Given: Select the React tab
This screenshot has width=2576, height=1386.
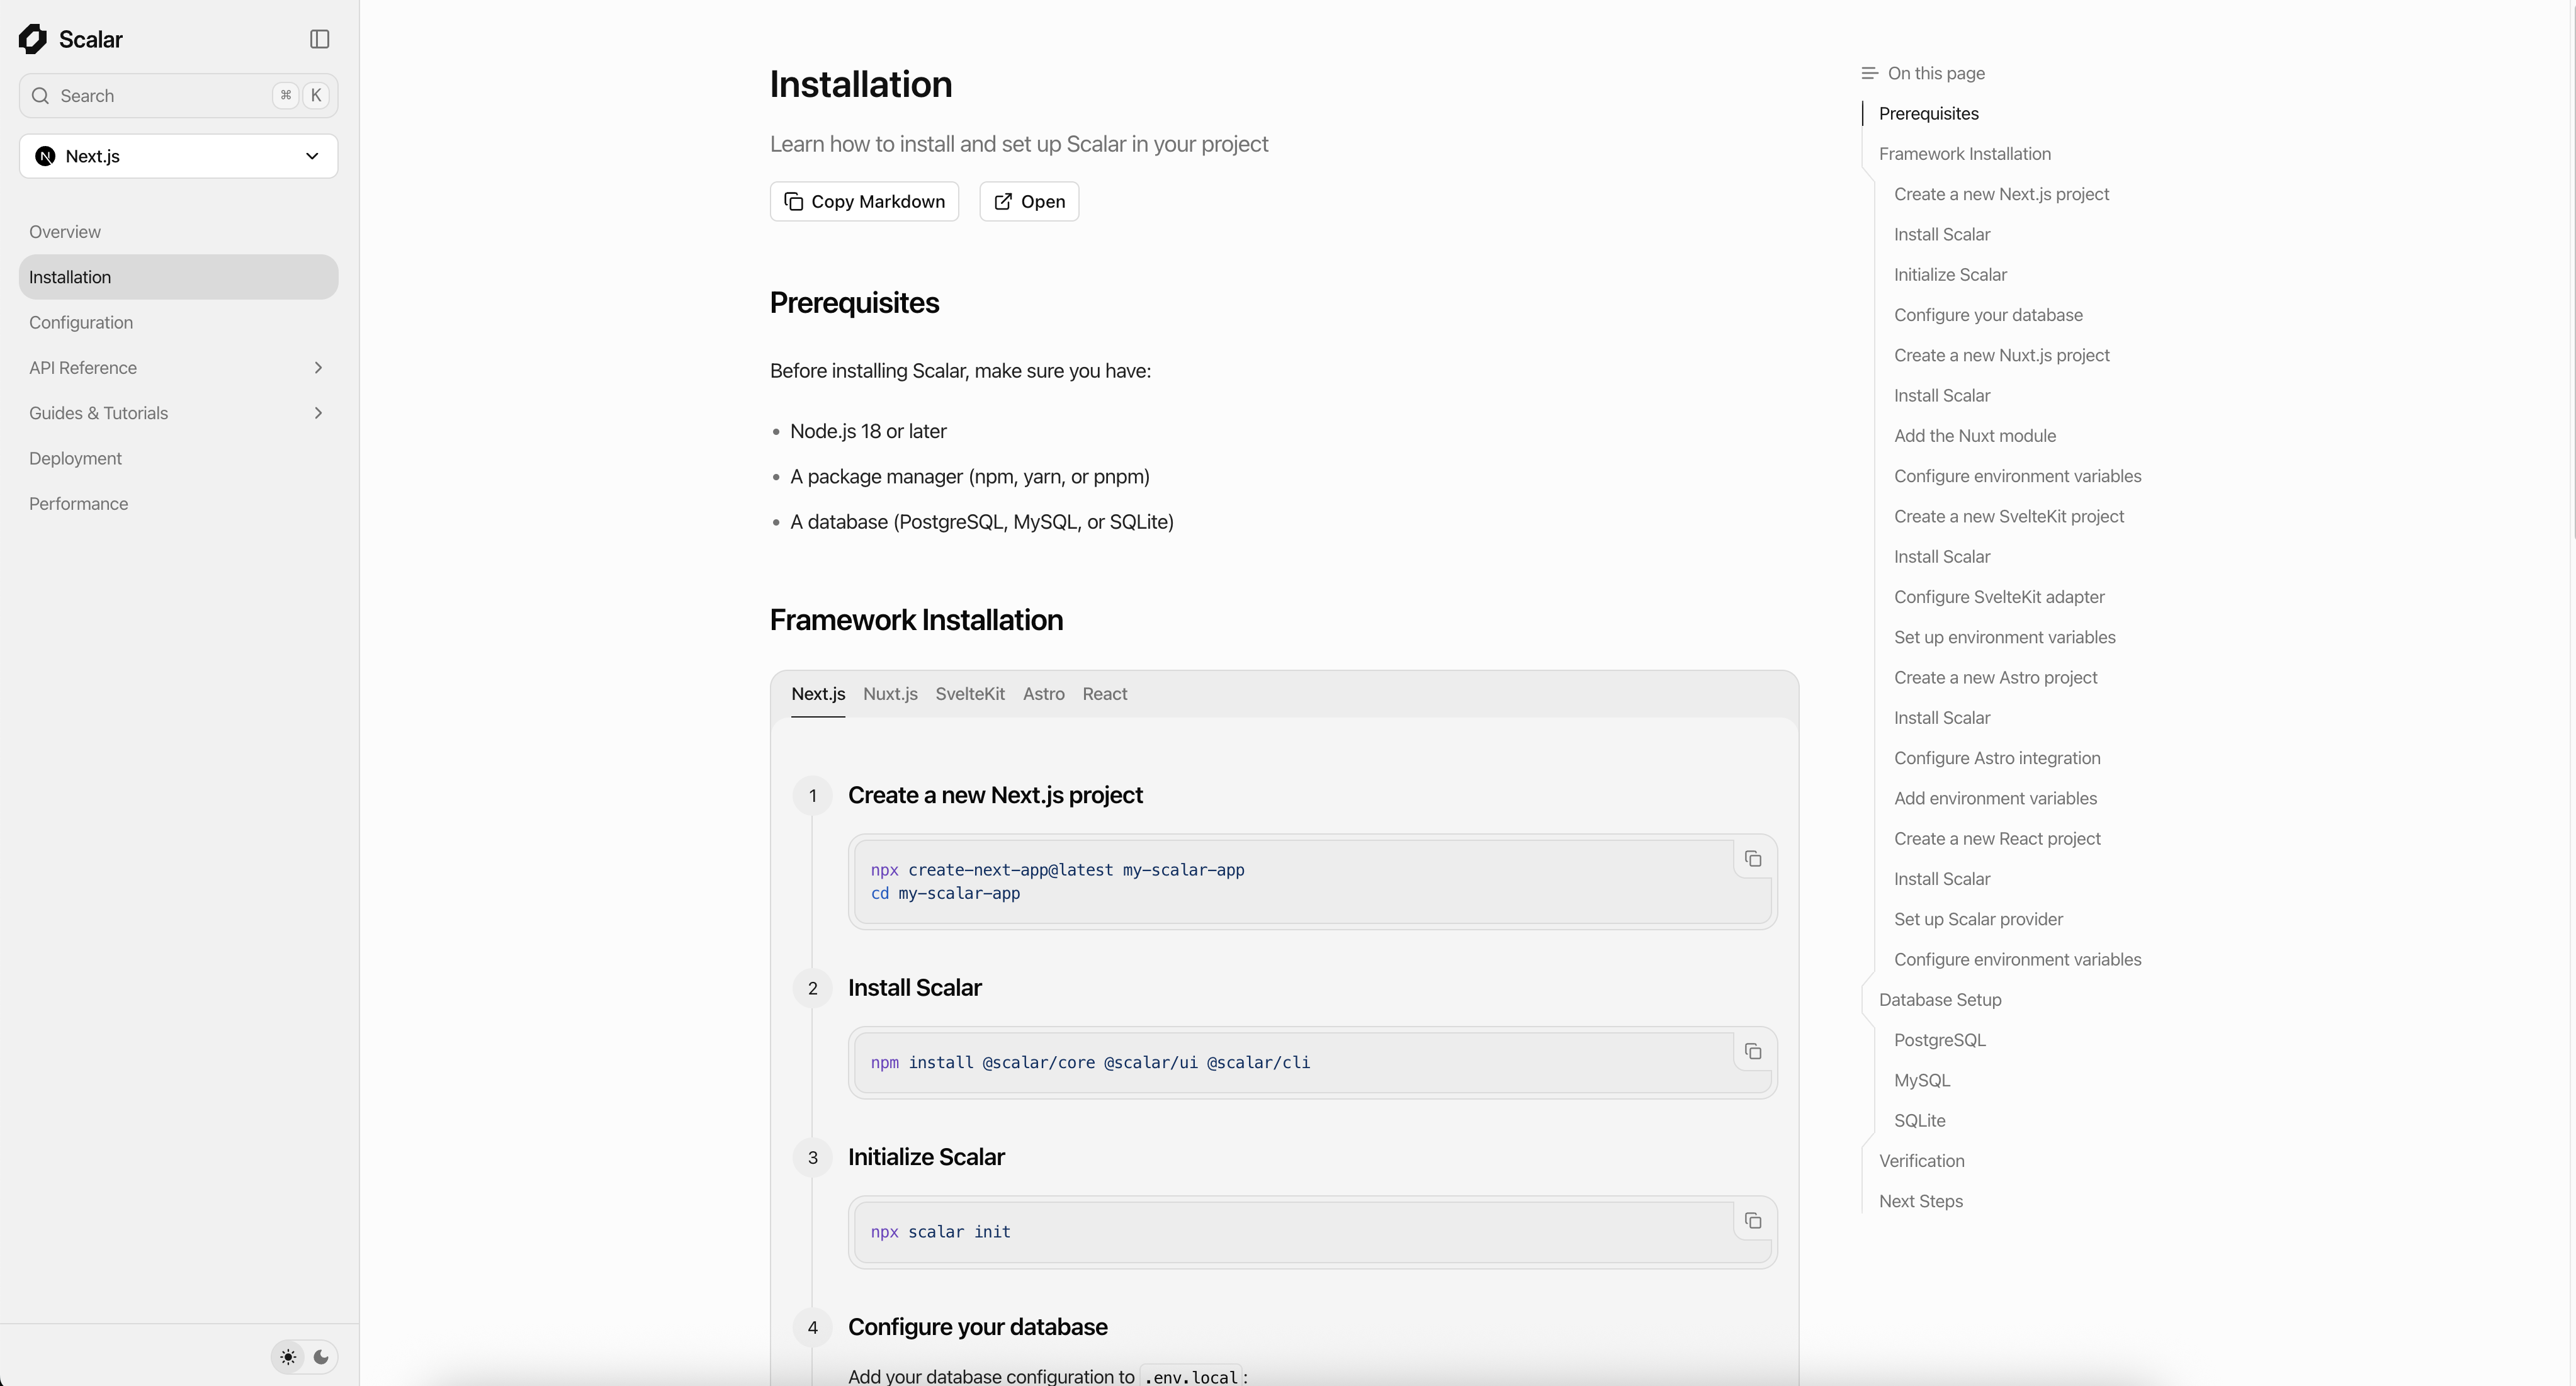Looking at the screenshot, I should tap(1104, 694).
